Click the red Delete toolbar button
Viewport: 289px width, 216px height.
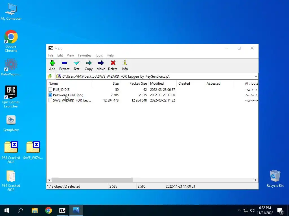coord(113,65)
